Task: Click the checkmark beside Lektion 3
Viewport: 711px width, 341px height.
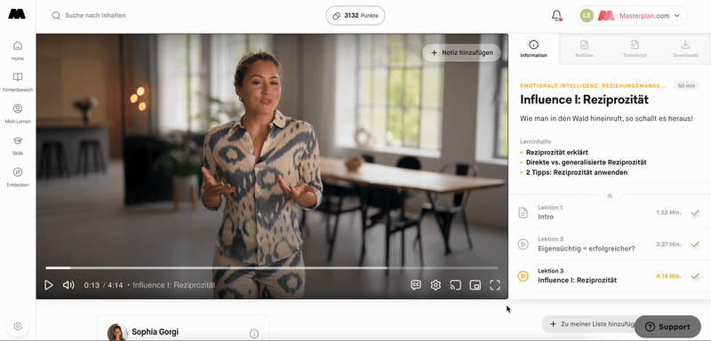Action: pyautogui.click(x=695, y=275)
